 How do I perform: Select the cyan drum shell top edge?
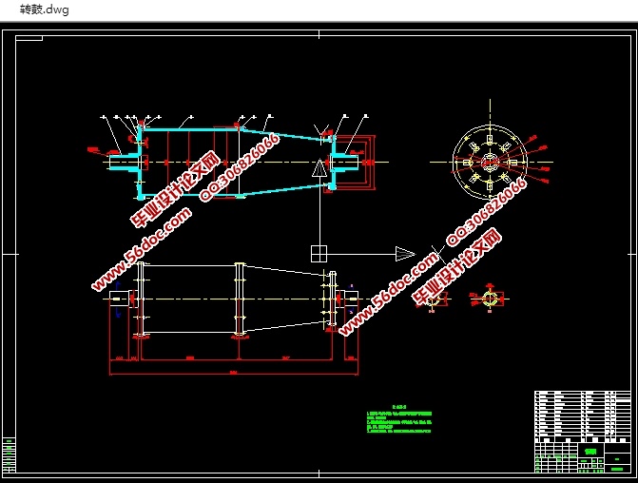(x=190, y=128)
